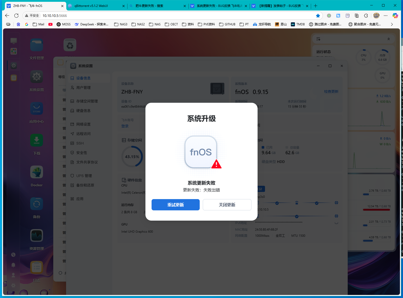Select UPS 管理 in settings sidebar

pyautogui.click(x=89, y=176)
